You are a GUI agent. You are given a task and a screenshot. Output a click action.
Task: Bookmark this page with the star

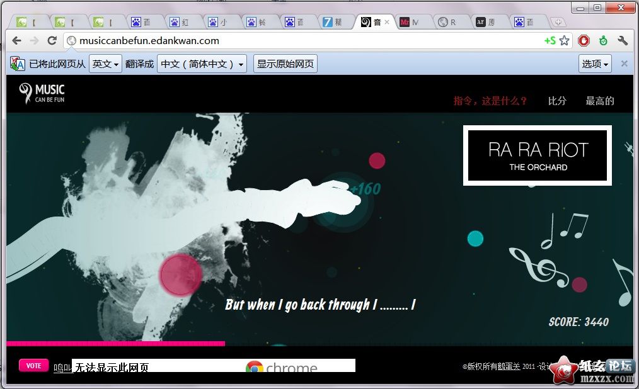565,41
